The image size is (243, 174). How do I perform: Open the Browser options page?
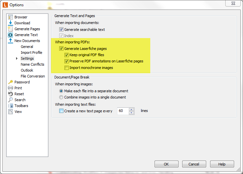(21, 17)
